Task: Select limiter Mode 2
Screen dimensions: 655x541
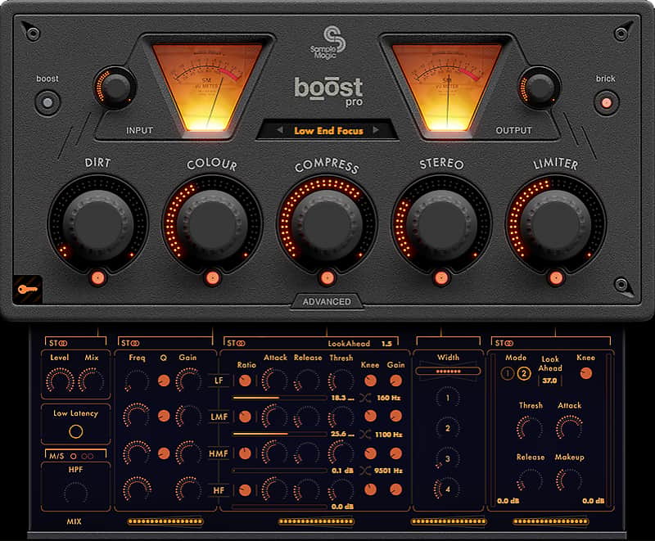Action: pos(523,373)
